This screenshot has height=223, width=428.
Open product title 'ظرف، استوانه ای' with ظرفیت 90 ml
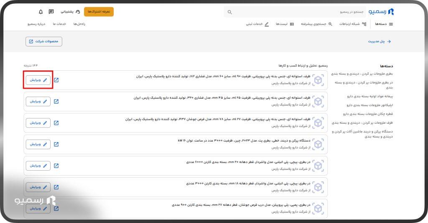223,77
